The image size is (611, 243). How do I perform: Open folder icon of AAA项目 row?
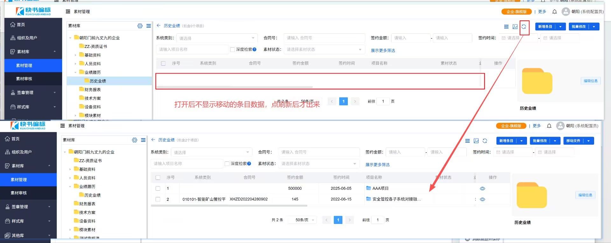pos(369,188)
